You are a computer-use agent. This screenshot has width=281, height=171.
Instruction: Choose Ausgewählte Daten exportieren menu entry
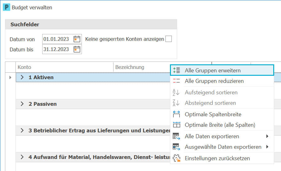click(x=222, y=147)
